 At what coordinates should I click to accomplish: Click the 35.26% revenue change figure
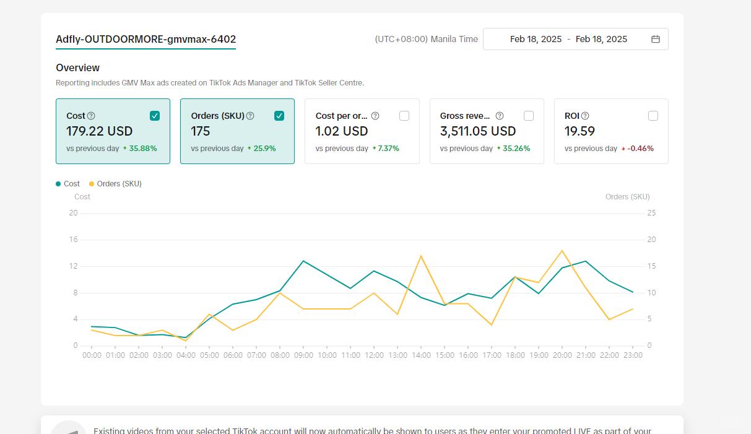[516, 149]
